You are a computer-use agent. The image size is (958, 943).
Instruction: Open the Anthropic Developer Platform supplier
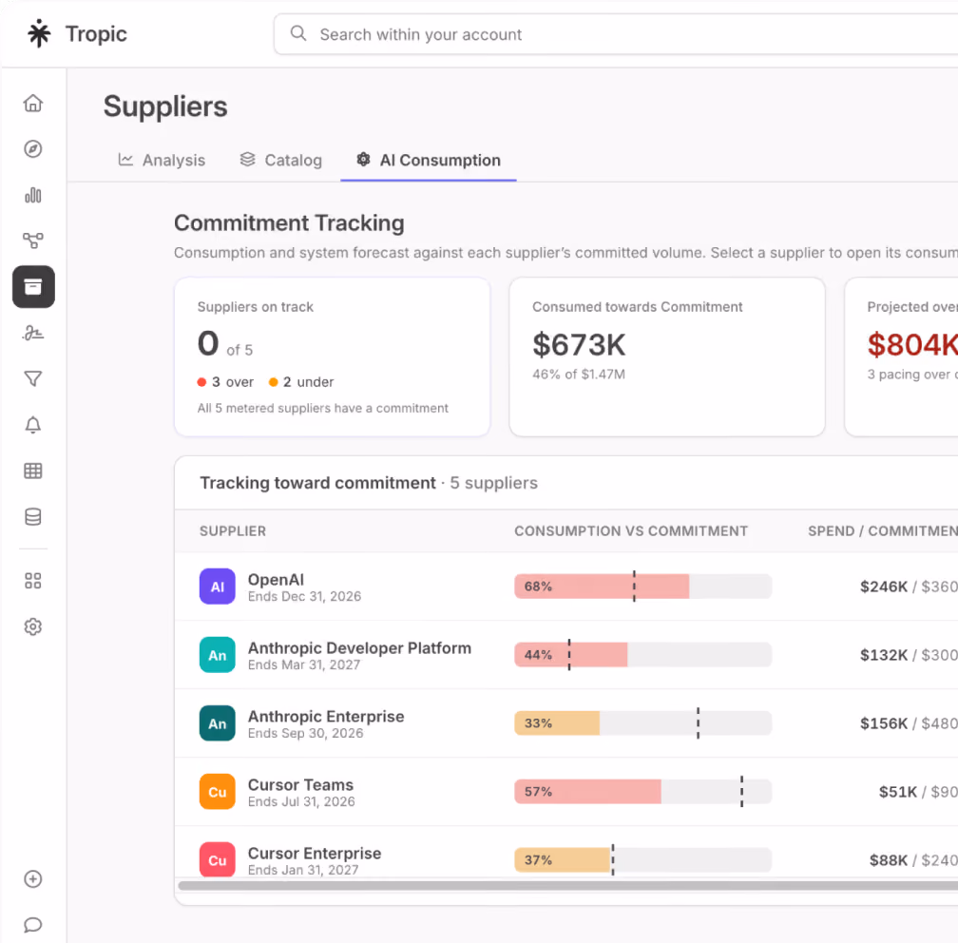click(566, 655)
